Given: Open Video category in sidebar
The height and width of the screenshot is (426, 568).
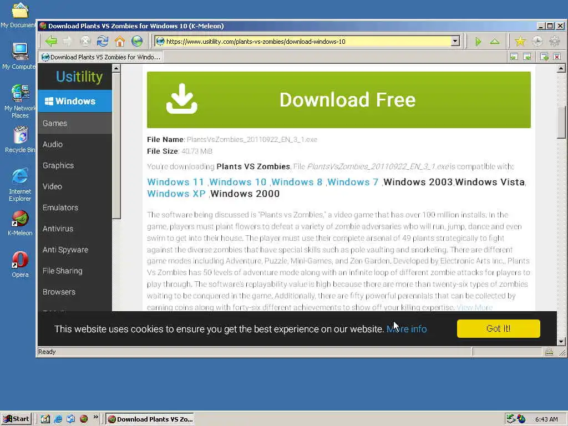Looking at the screenshot, I should [75, 186].
